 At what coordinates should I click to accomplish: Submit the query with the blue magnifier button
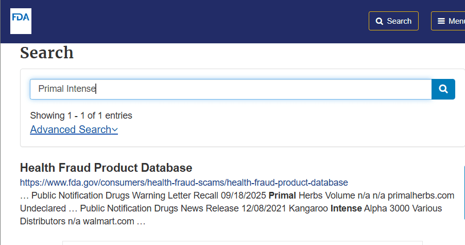[x=443, y=89]
